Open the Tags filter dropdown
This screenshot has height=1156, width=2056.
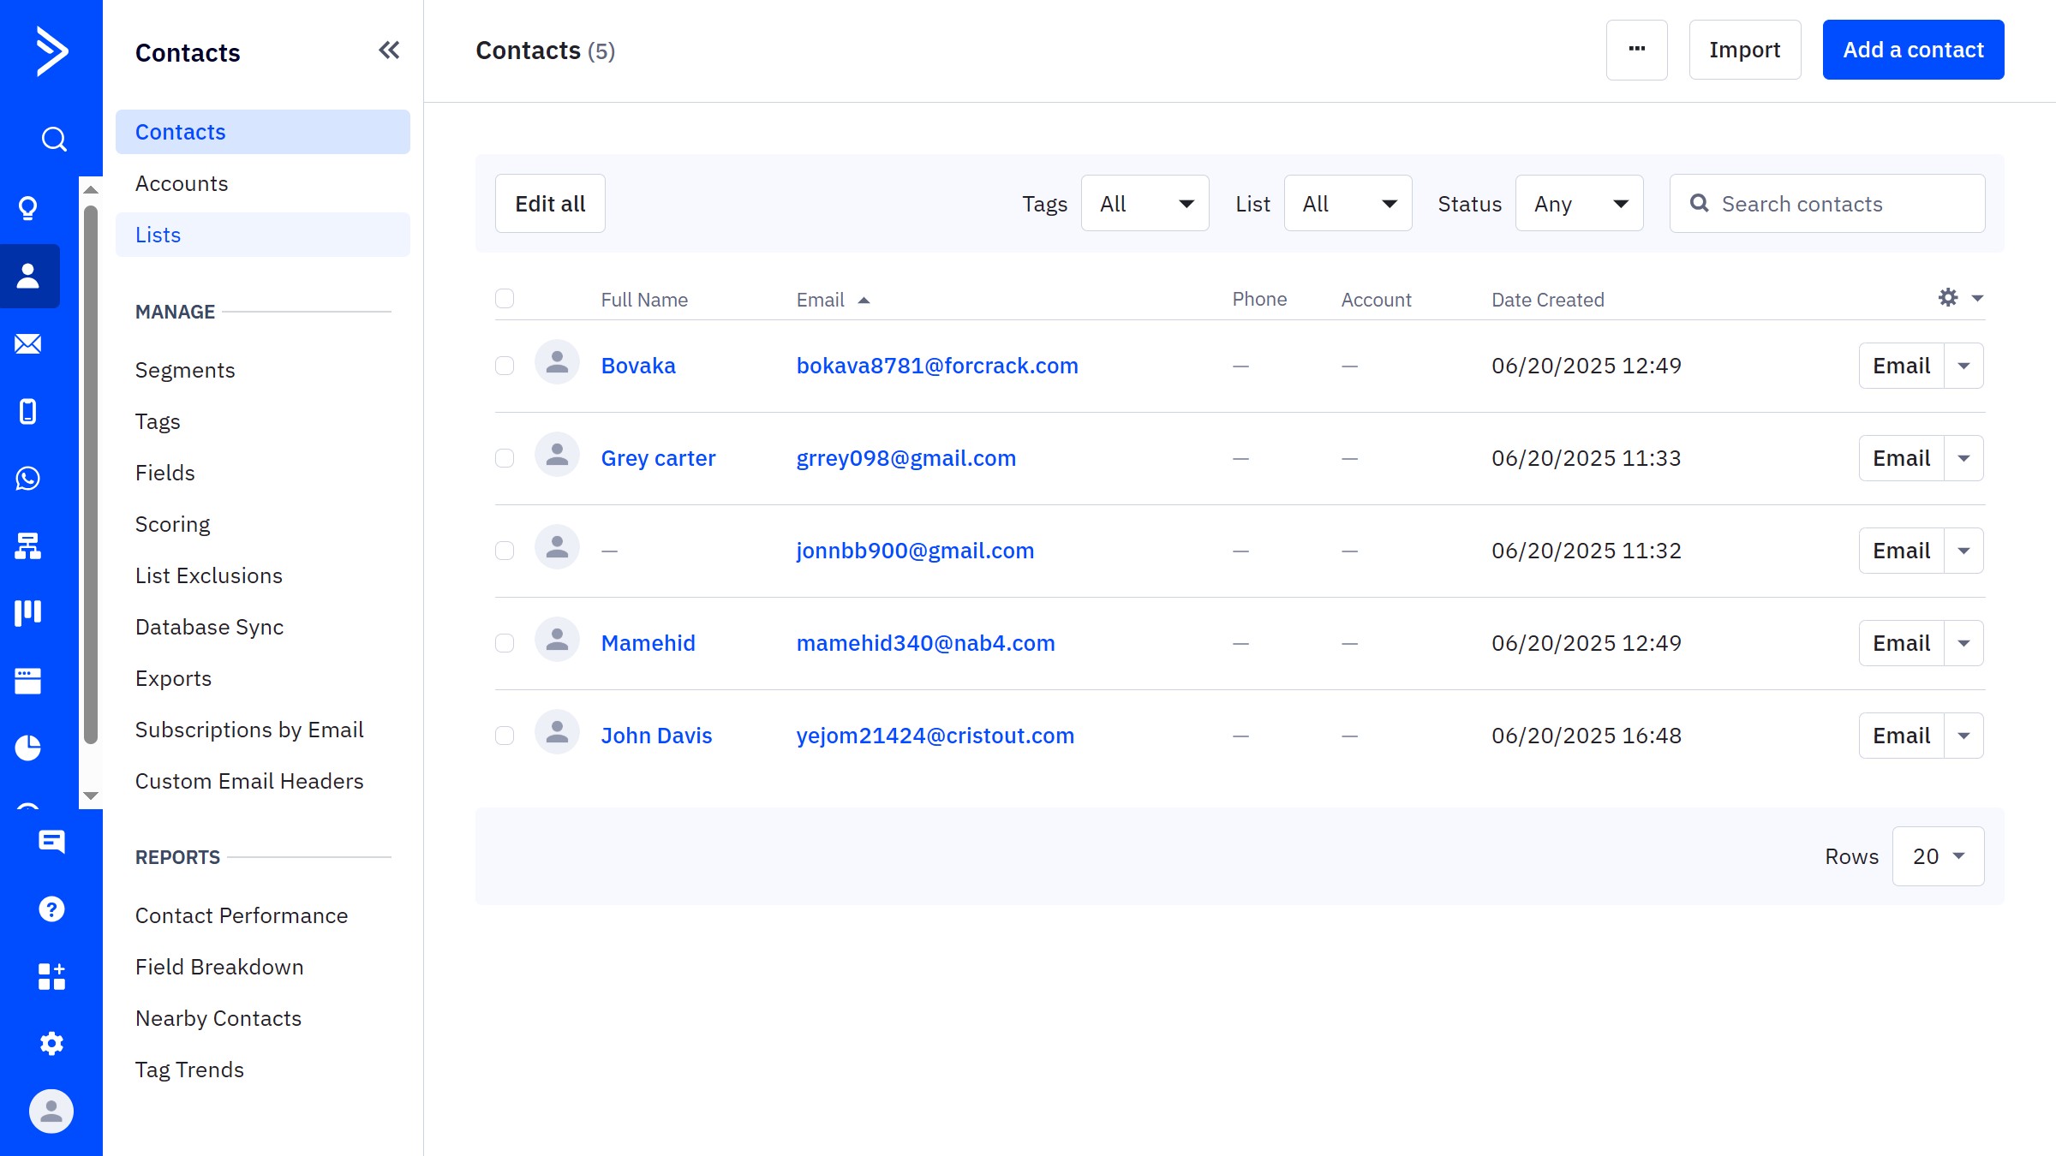[1145, 204]
